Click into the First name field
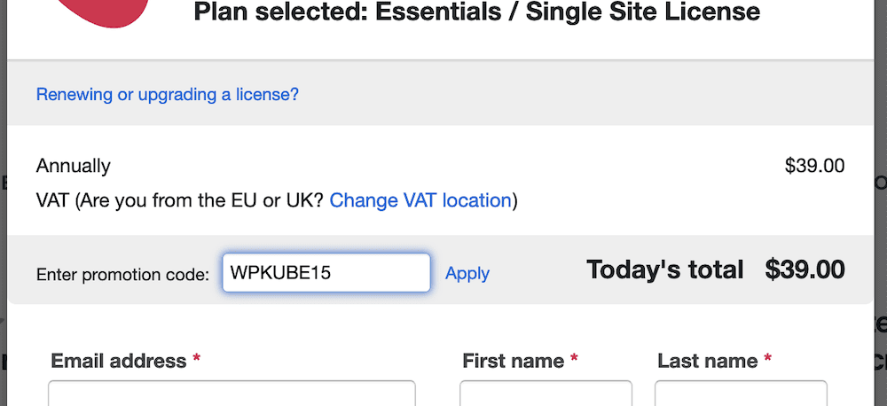 tap(546, 394)
